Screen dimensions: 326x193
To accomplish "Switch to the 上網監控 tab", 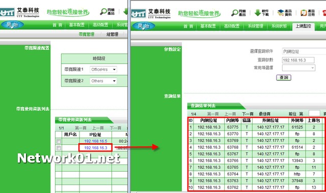I will [x=304, y=26].
